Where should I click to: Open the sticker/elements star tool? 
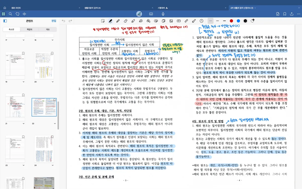[156, 21]
